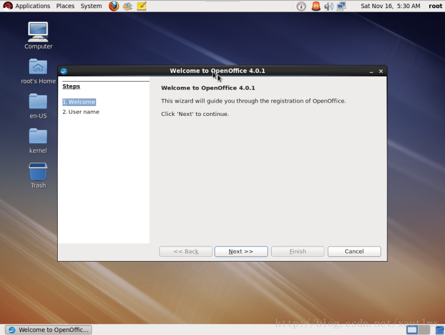Select the Computer desktop icon
This screenshot has width=445, height=335.
[38, 36]
